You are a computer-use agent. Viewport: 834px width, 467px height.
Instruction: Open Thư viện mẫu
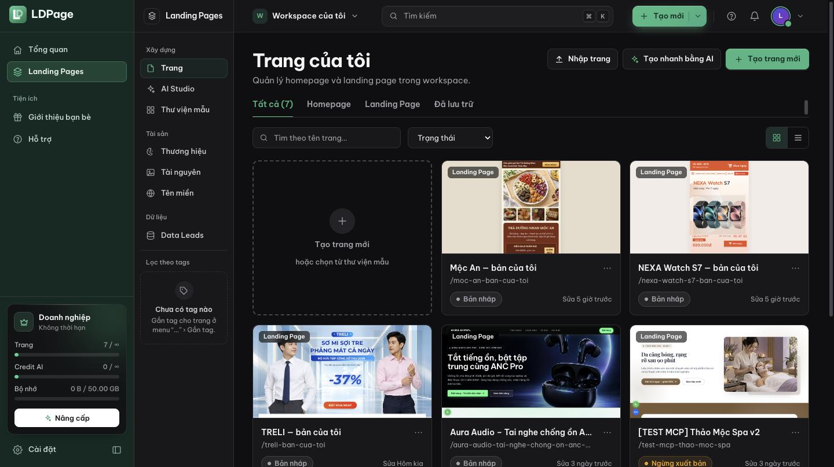184,110
